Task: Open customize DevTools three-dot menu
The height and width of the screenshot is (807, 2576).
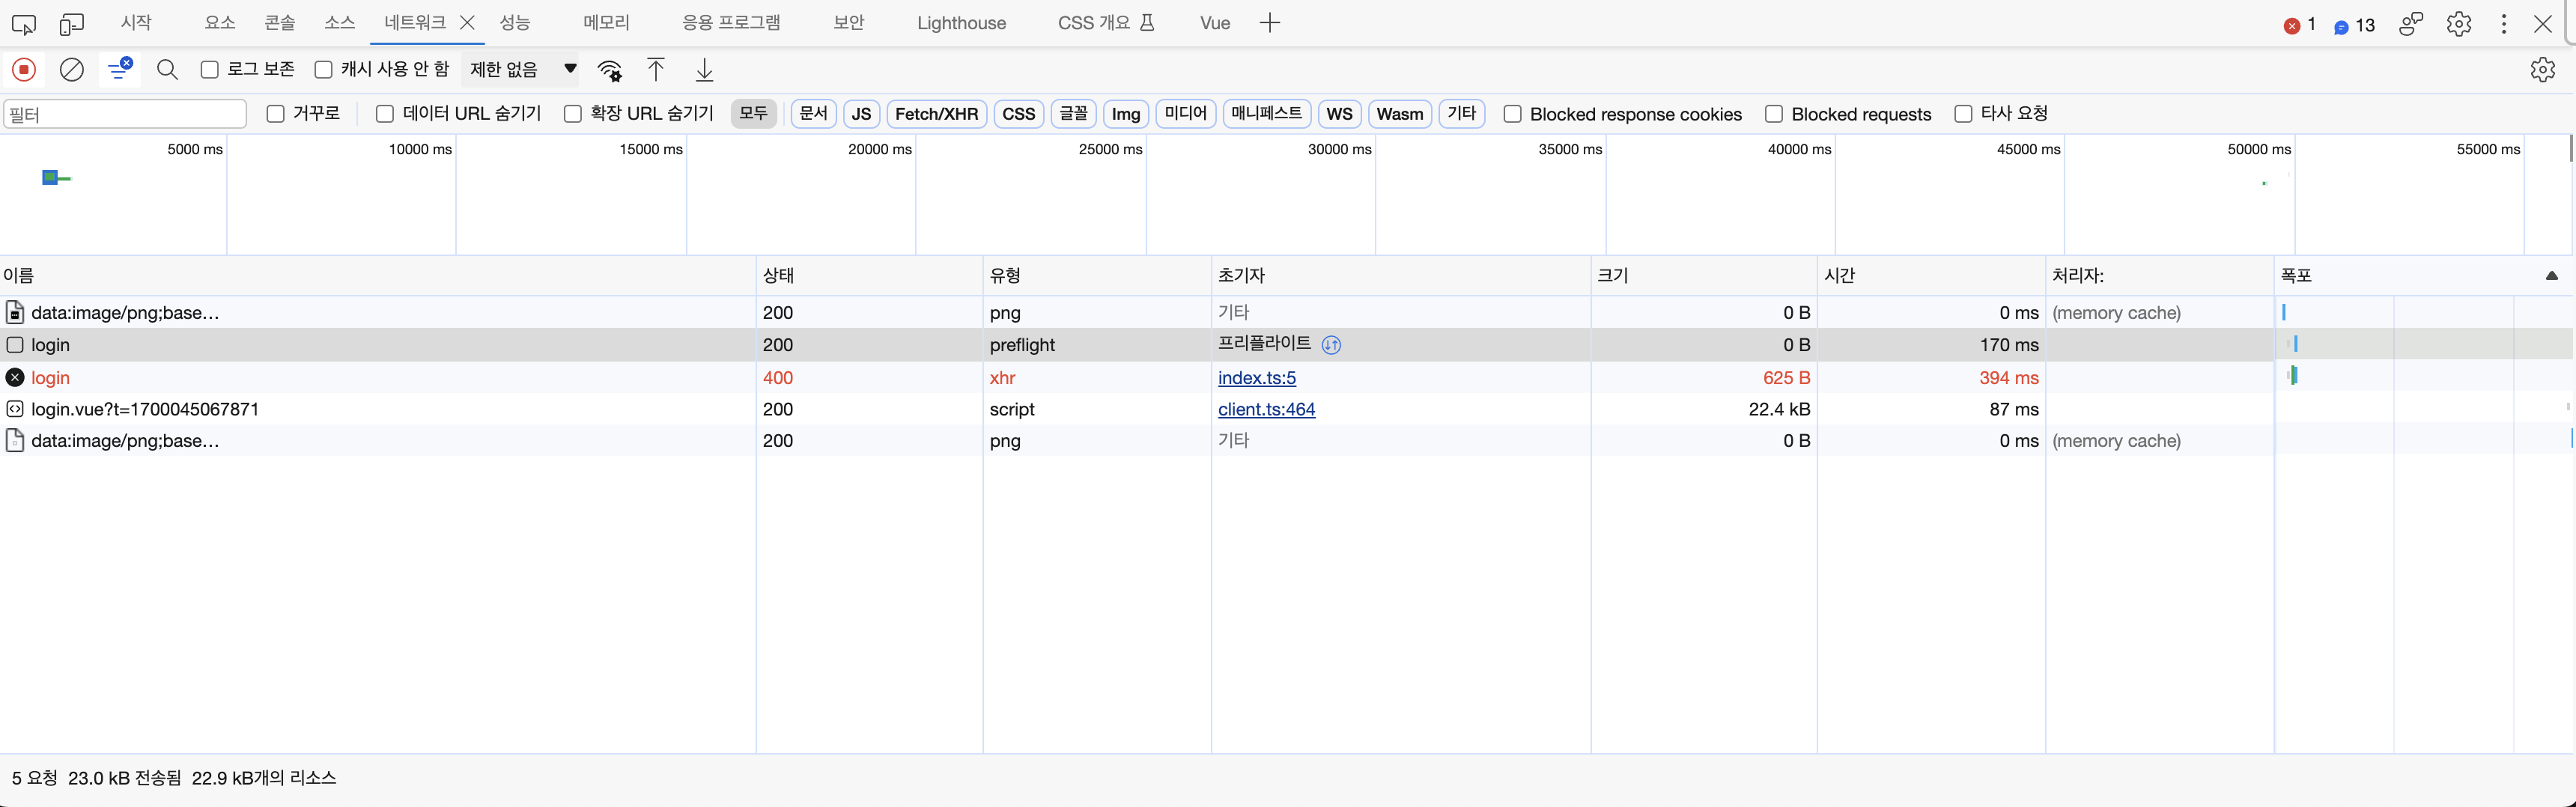Action: [2504, 24]
